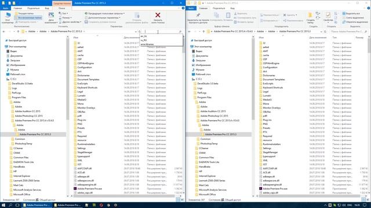Open Task View on taskbar
The height and width of the screenshot is (208, 371).
pyautogui.click(x=17, y=205)
